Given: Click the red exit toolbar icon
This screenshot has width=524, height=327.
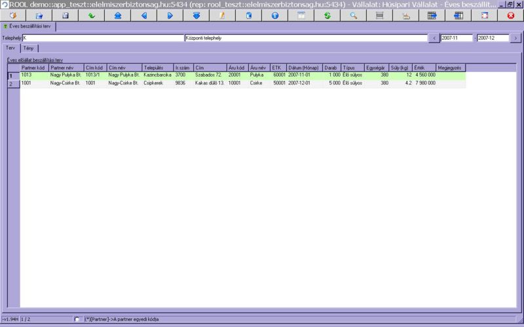Looking at the screenshot, I should 510,15.
